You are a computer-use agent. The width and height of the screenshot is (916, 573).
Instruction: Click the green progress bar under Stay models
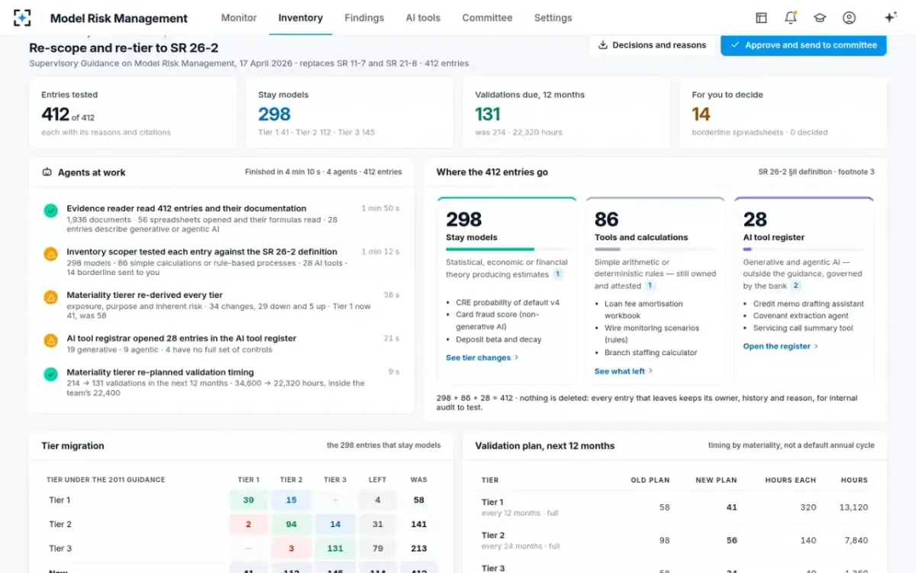[490, 249]
